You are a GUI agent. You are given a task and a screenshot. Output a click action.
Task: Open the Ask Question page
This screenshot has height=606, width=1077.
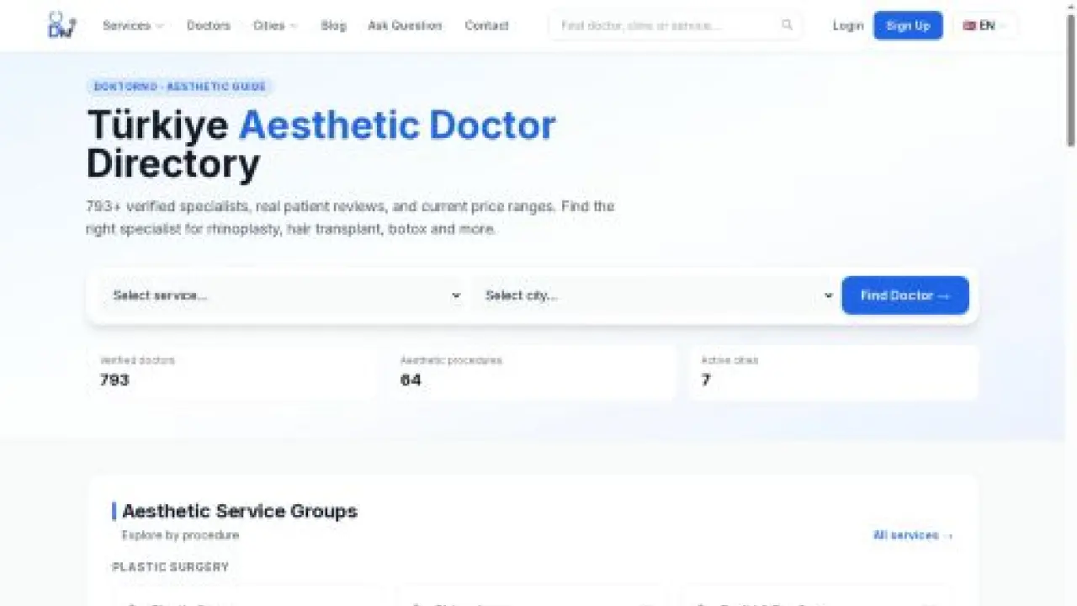405,25
